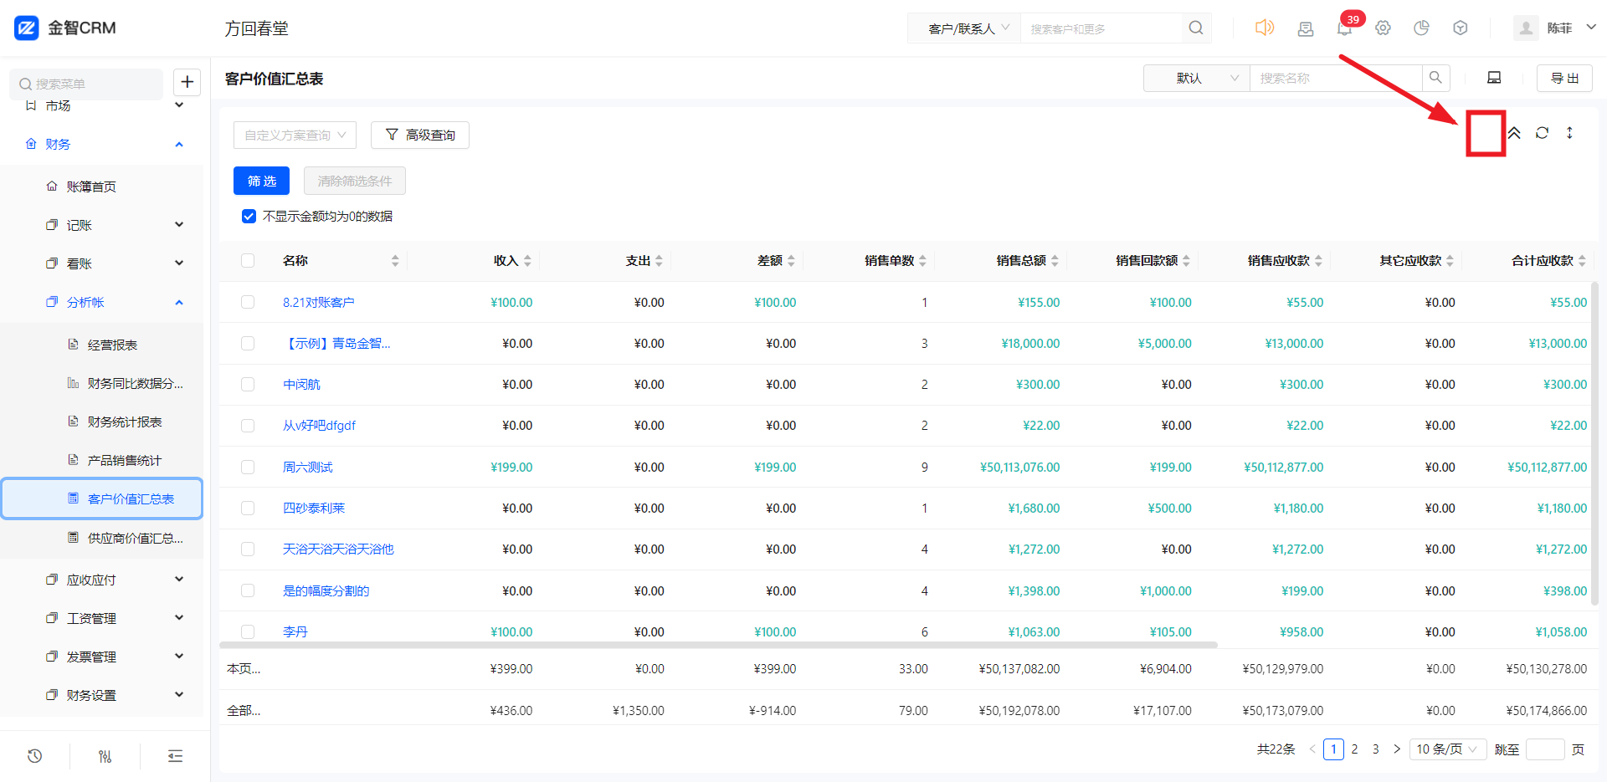
Task: Open 财务统计报表 in the sidebar
Action: [x=125, y=422]
